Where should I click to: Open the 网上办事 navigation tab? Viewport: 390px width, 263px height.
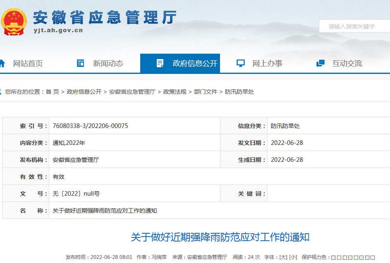coord(268,64)
